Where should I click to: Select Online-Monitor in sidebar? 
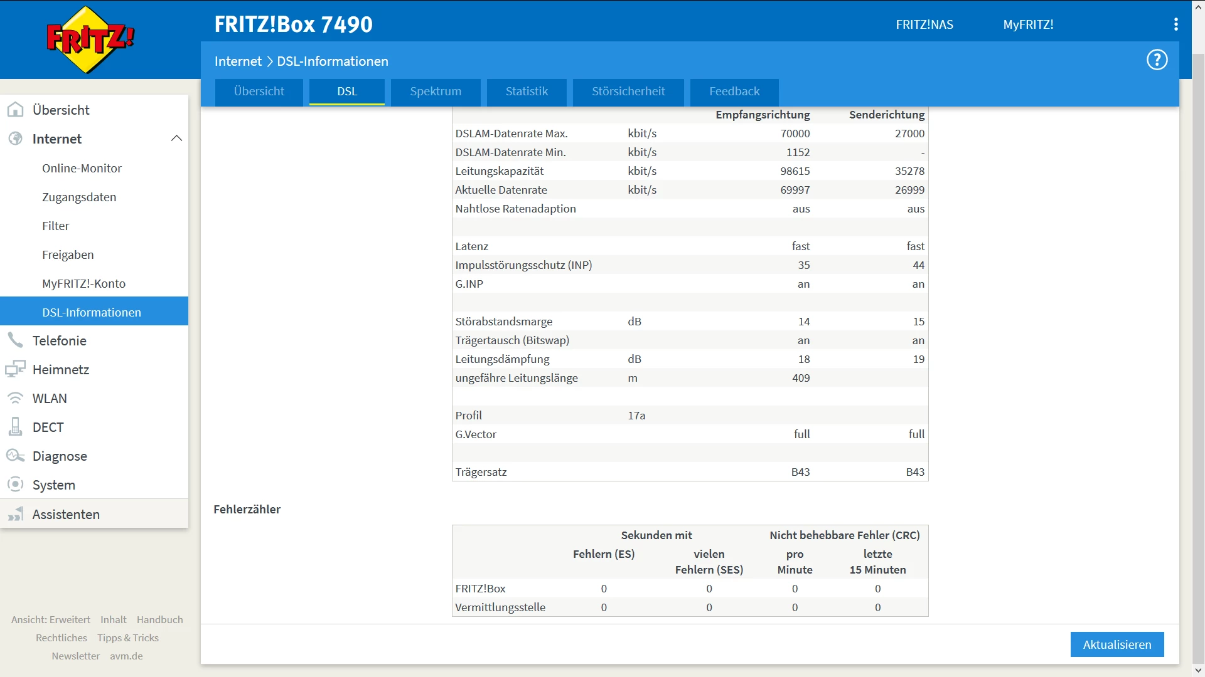click(x=82, y=168)
